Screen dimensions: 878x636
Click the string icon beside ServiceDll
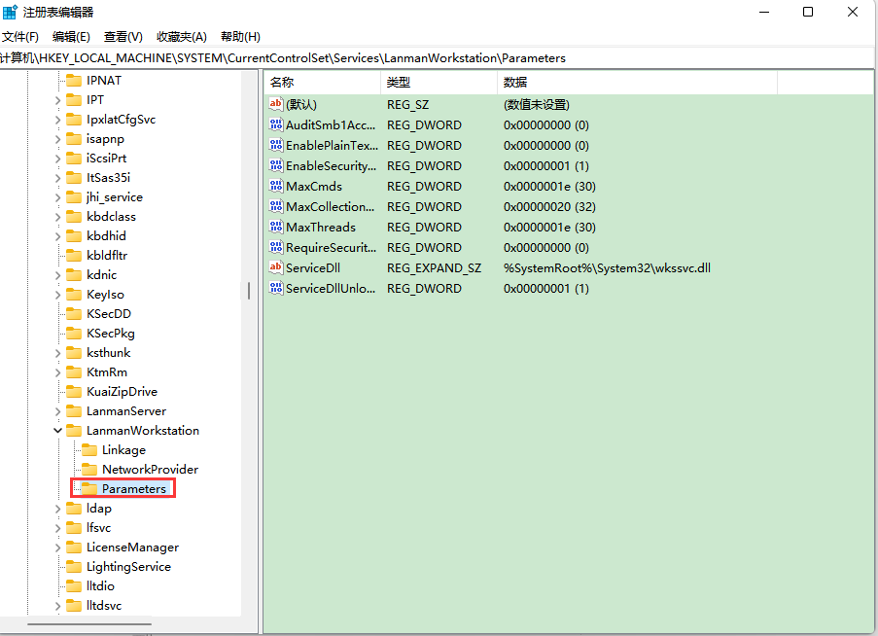click(275, 267)
